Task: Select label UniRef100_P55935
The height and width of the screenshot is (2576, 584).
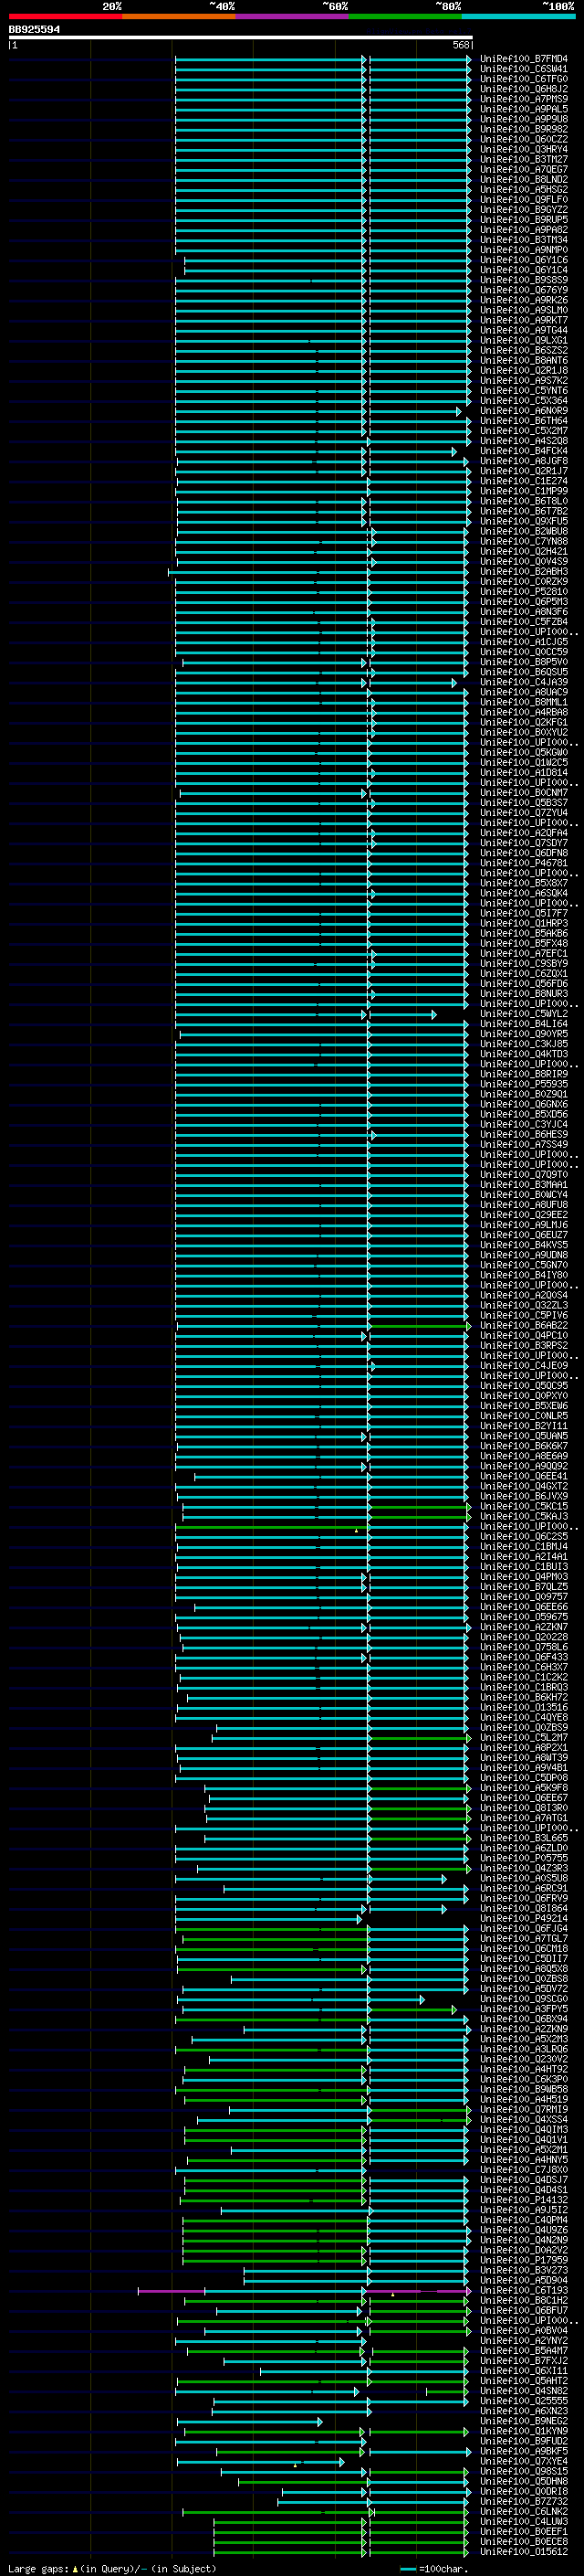Action: pyautogui.click(x=523, y=1084)
